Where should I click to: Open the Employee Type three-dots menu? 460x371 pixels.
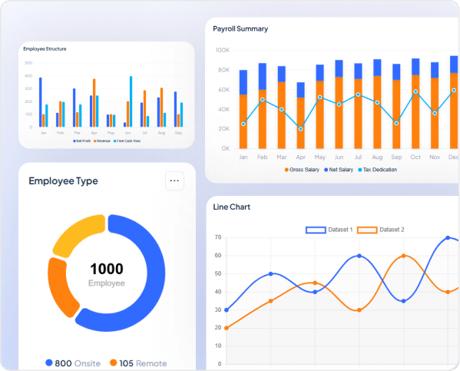tap(174, 181)
